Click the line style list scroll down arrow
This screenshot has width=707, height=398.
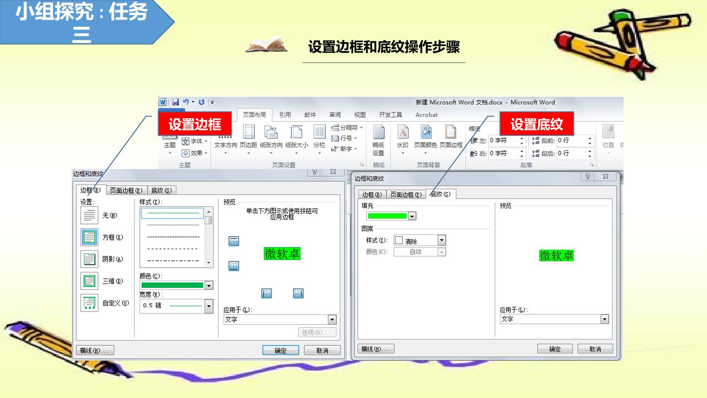[x=209, y=263]
